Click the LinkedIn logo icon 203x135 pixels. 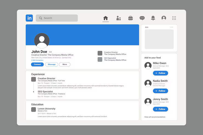29,18
